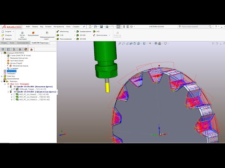Click the knowledge base search field
225x168 pixels.
[193, 27]
